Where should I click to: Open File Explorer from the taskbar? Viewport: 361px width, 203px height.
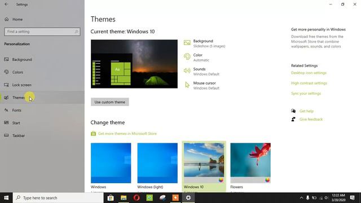pos(124,198)
